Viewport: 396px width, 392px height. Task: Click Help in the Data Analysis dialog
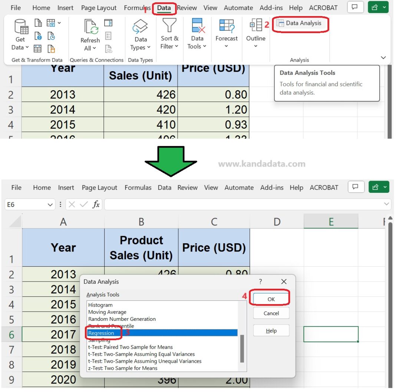pos(271,330)
